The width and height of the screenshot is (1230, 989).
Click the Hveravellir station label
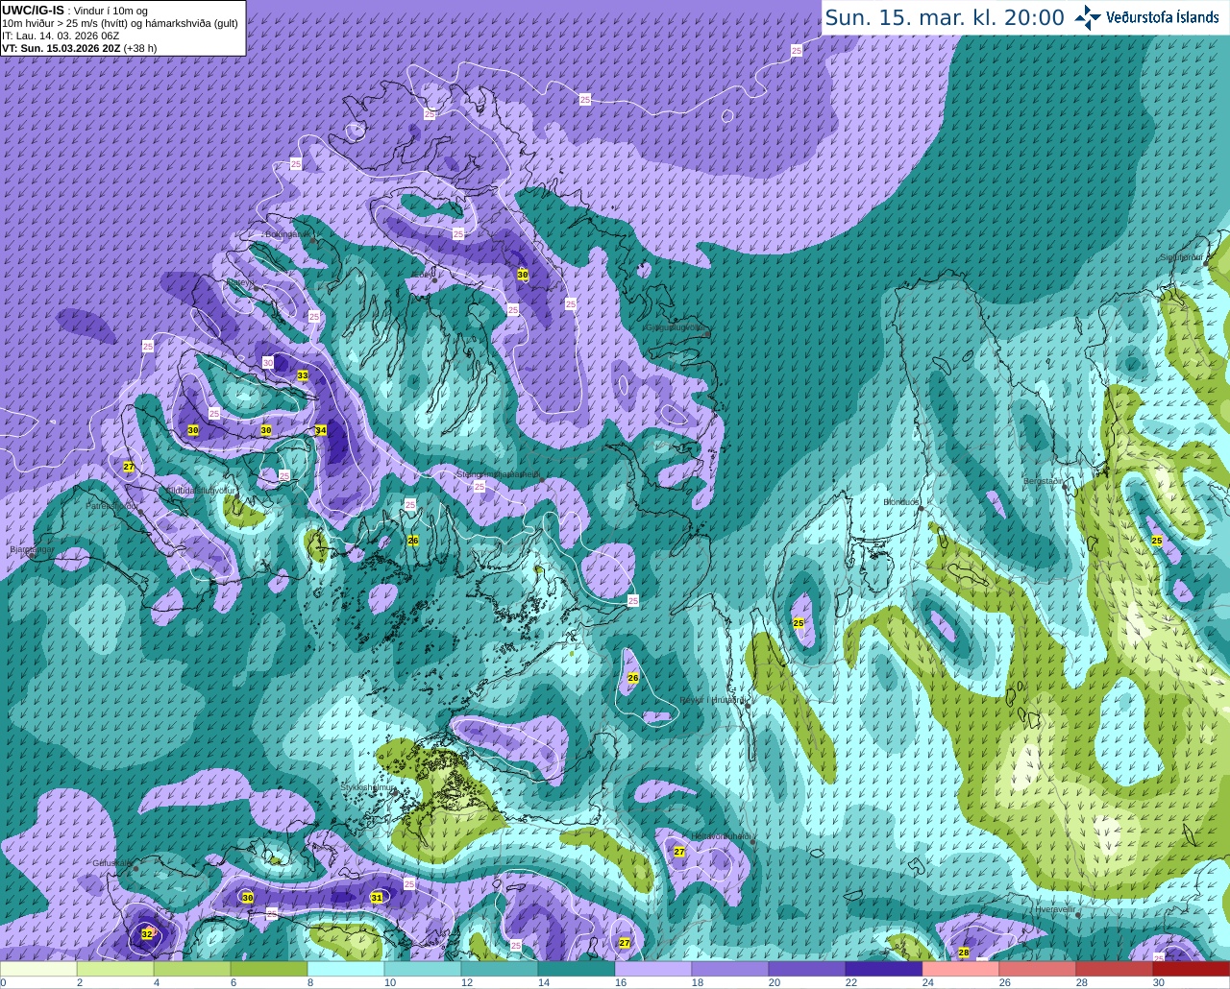tap(1054, 908)
